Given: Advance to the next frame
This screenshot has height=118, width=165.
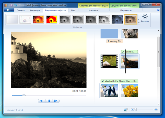Looking at the screenshot, I should point(56,101).
